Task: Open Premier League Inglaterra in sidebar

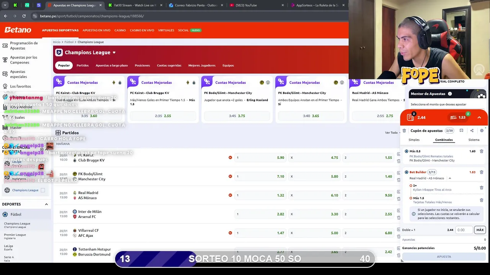Action: tap(15, 236)
